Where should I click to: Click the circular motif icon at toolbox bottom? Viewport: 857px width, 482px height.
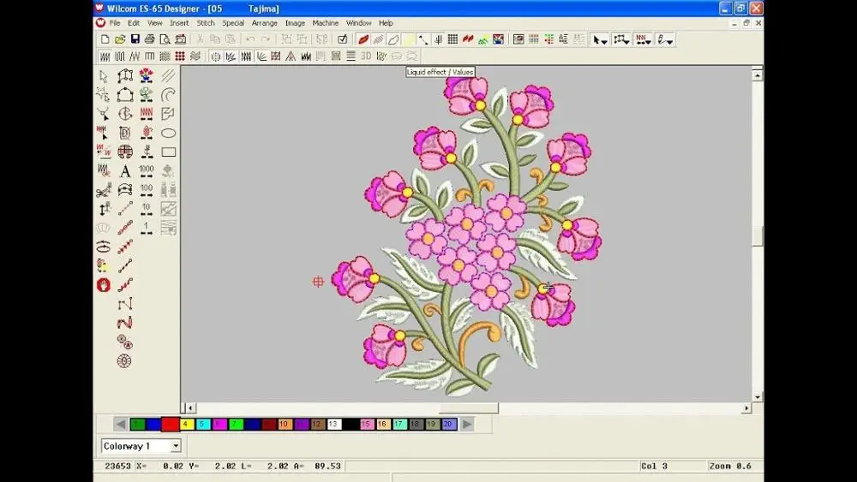[x=125, y=360]
